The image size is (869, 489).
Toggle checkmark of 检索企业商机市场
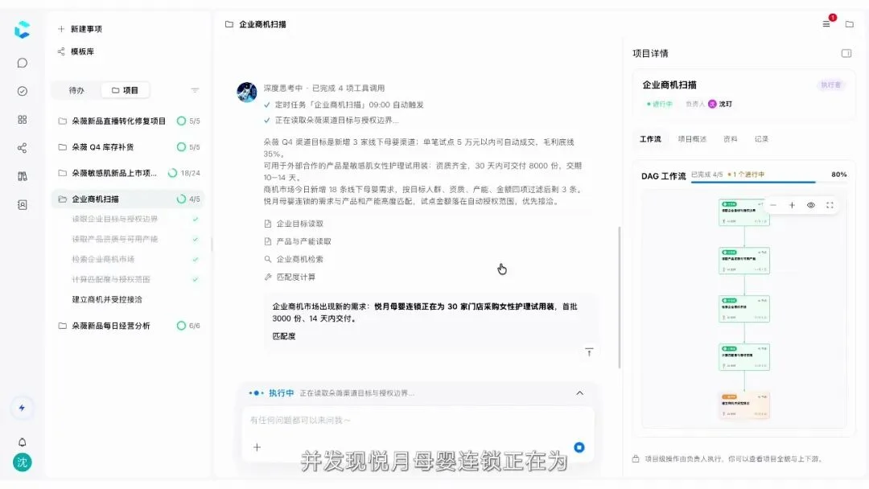196,259
